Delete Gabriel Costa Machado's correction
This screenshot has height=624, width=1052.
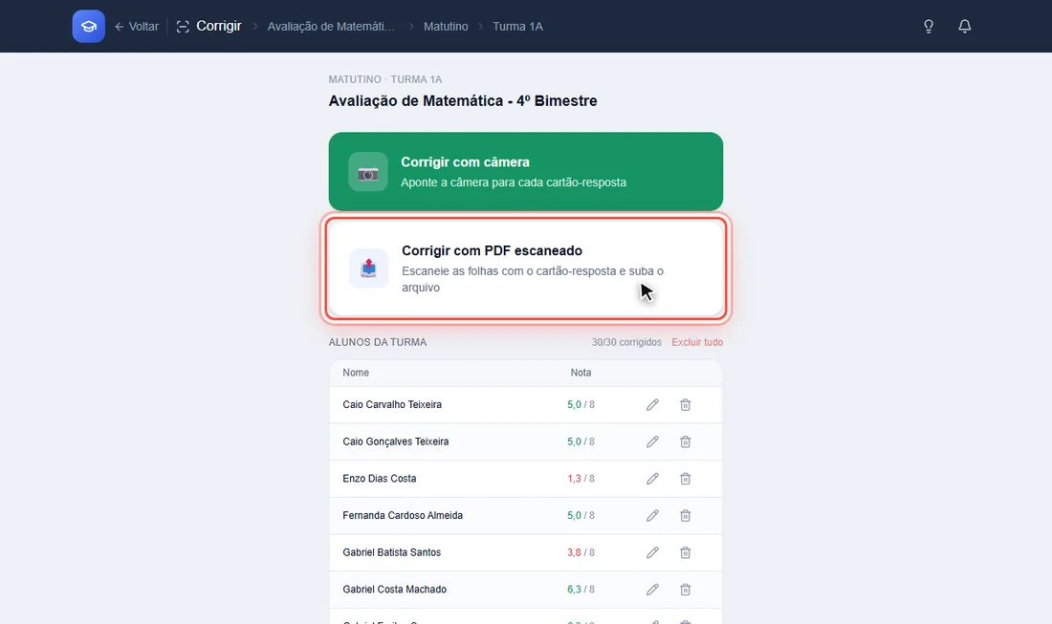(685, 590)
